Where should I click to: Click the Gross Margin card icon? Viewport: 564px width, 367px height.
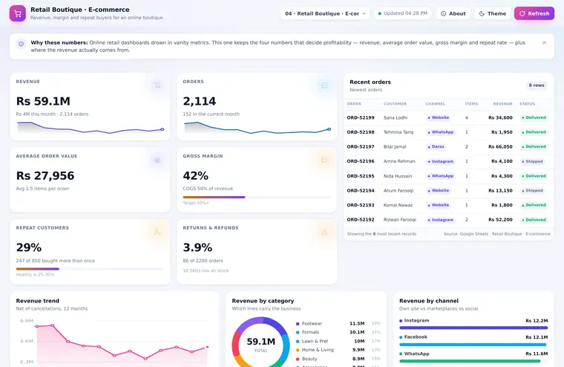[x=324, y=160]
